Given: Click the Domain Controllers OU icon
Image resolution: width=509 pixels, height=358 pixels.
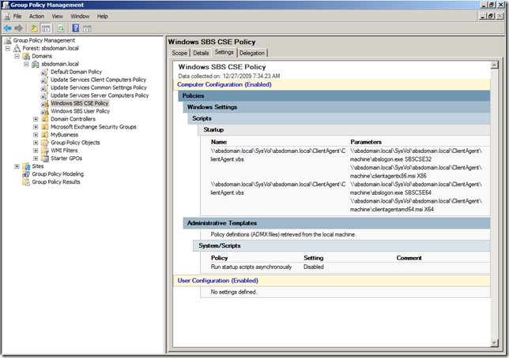Looking at the screenshot, I should click(x=45, y=119).
